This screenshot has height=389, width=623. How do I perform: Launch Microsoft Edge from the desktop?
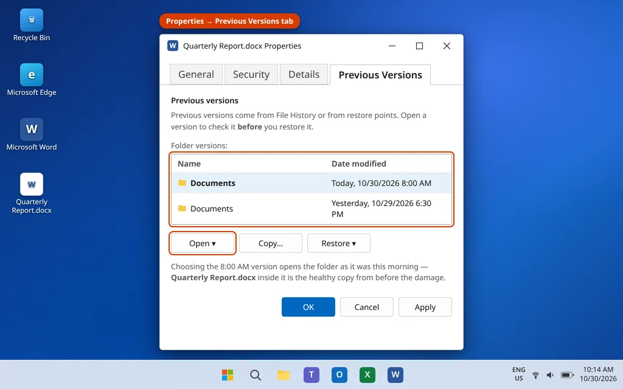[x=32, y=80]
